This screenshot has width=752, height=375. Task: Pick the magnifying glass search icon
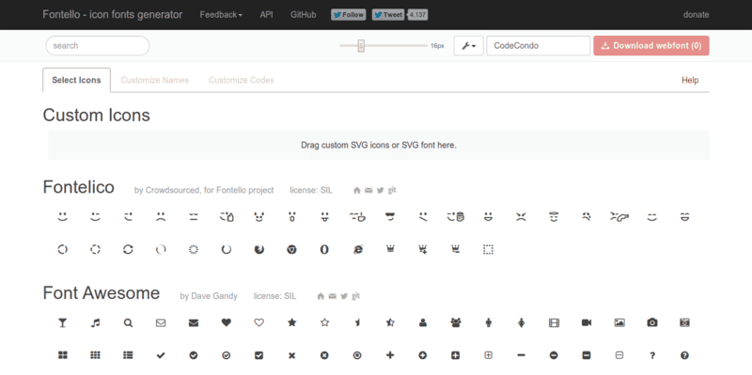(x=128, y=322)
